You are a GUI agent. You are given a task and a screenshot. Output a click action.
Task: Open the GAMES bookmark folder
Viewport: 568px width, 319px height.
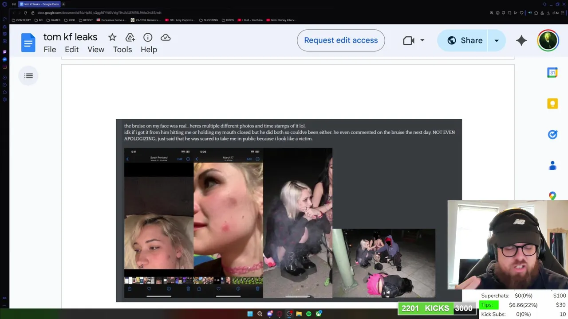(x=53, y=20)
